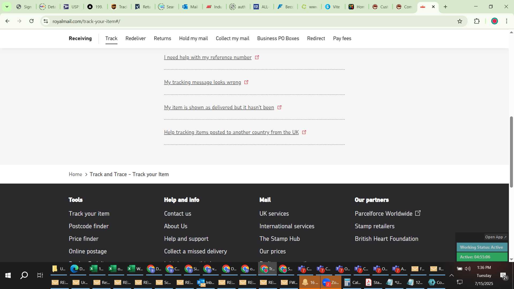Open the Redirect menu item
Viewport: 514px width, 289px height.
tap(316, 38)
